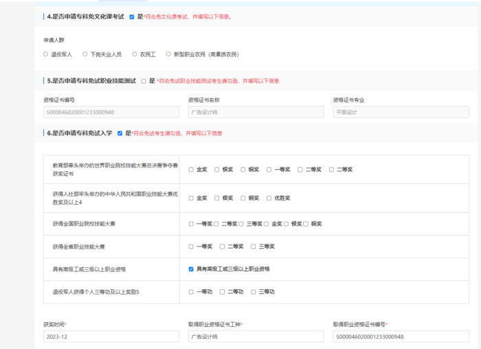Check 二等功 in the 退役军人 award row

tap(222, 292)
